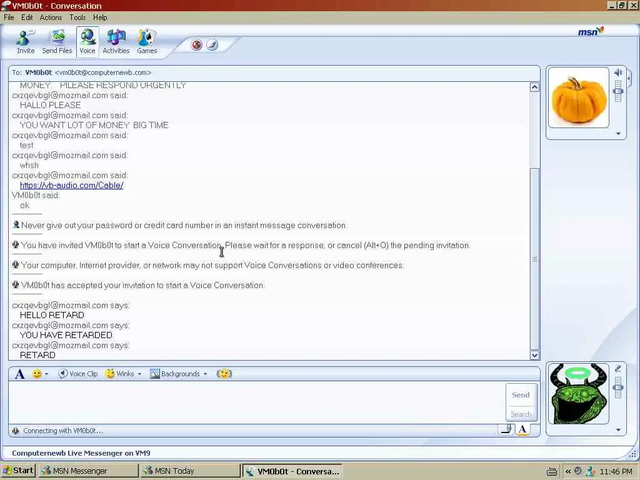The width and height of the screenshot is (640, 480).
Task: Adjust the microphone level slider
Action: [x=618, y=387]
